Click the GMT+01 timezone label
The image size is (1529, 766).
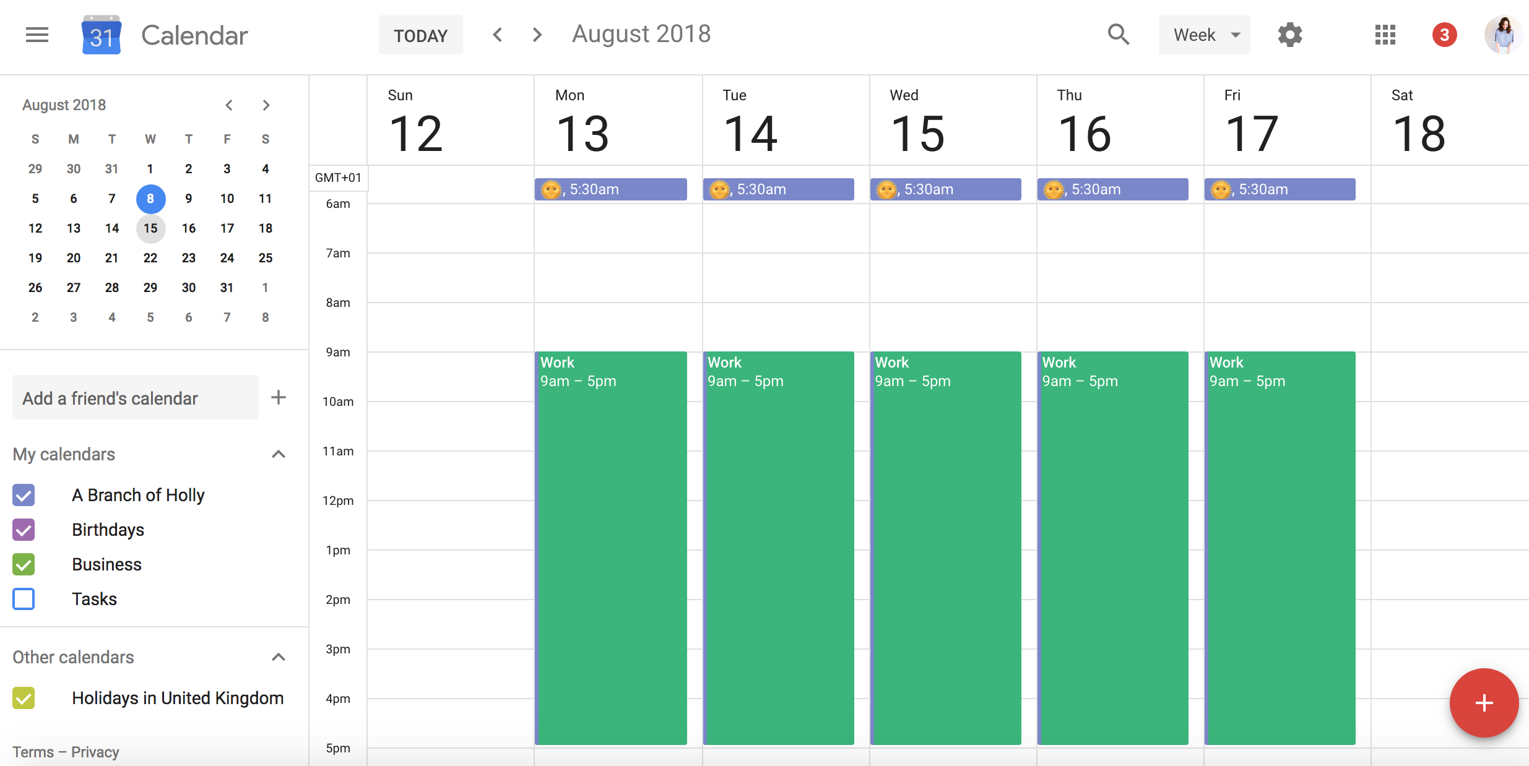pos(338,178)
